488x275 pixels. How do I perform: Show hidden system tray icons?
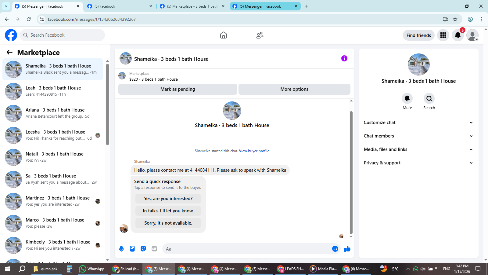[x=408, y=269]
